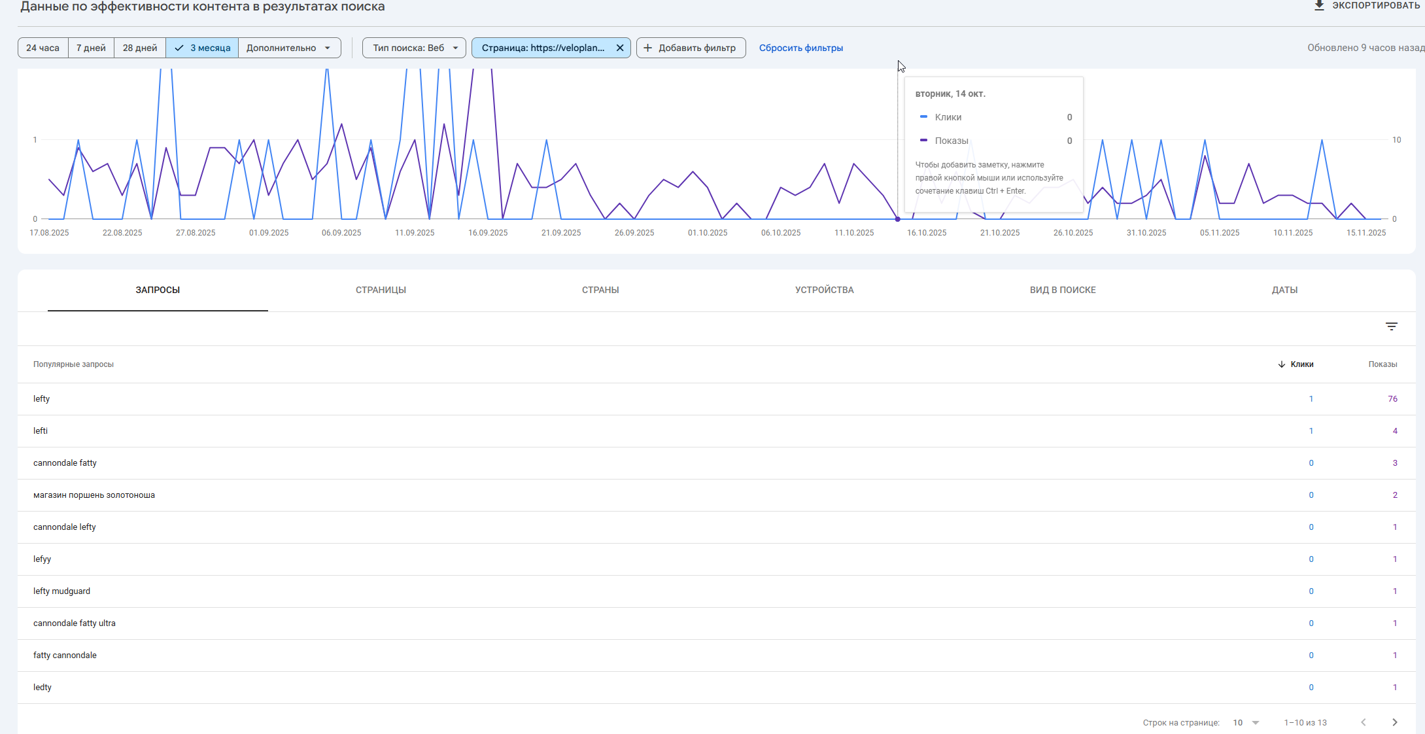1425x734 pixels.
Task: Open the Страница: https://veloplan... filter chip
Action: tap(543, 48)
